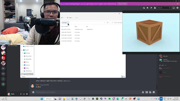Select the folder modified at 9:30 PM
The height and width of the screenshot is (101, 180).
coord(77,32)
